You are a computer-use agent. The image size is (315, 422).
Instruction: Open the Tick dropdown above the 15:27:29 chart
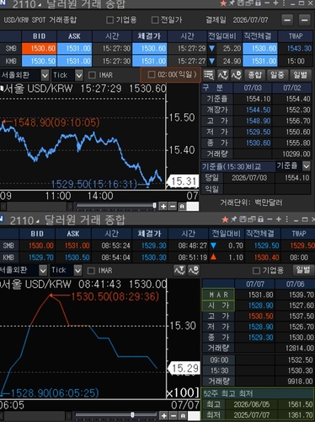coord(79,75)
